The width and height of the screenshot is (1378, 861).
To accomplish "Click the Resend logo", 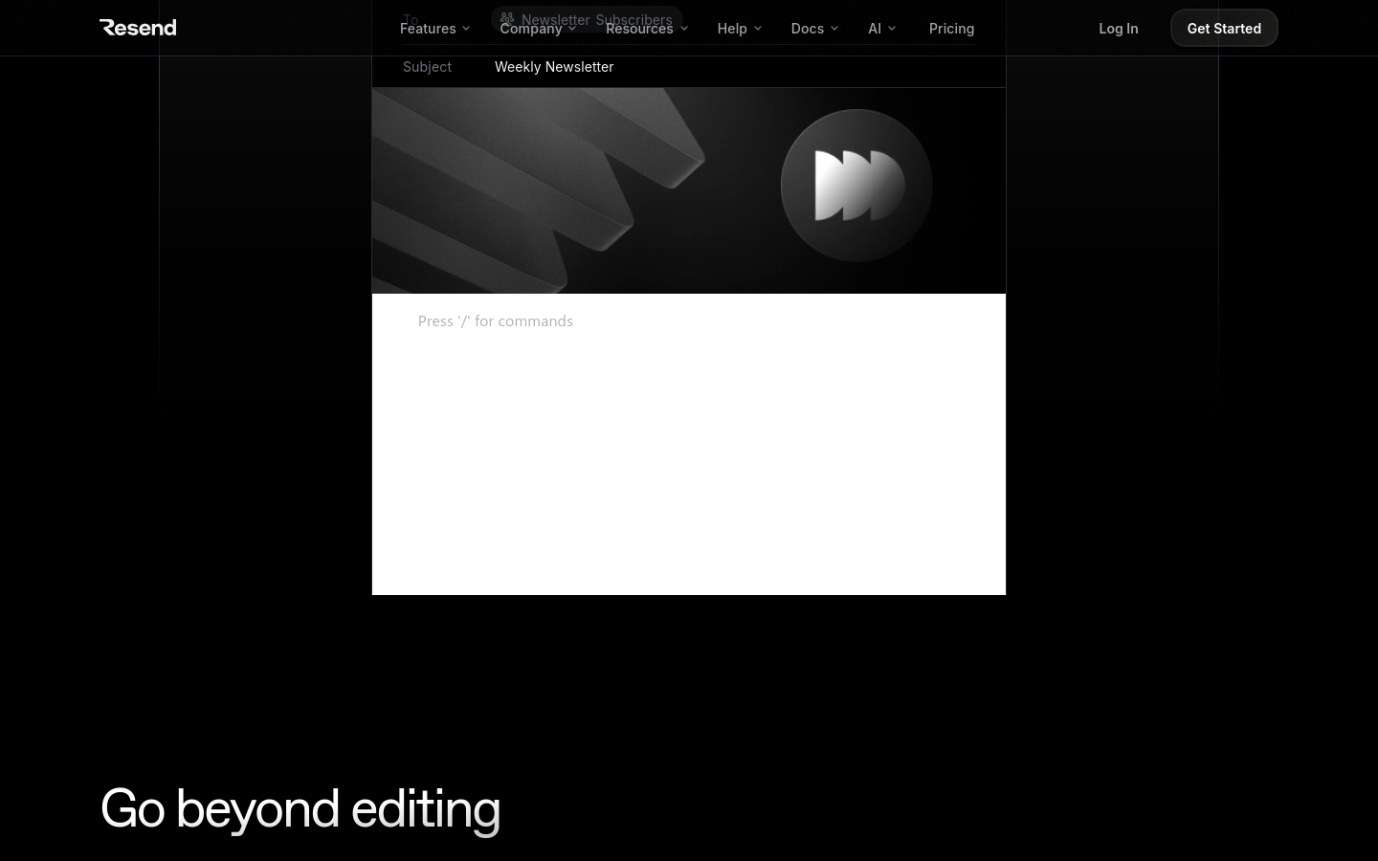I will [138, 28].
